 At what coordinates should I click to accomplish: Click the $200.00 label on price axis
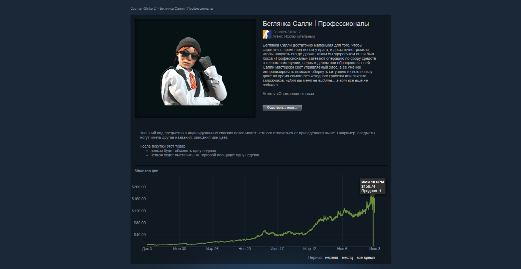click(x=139, y=187)
